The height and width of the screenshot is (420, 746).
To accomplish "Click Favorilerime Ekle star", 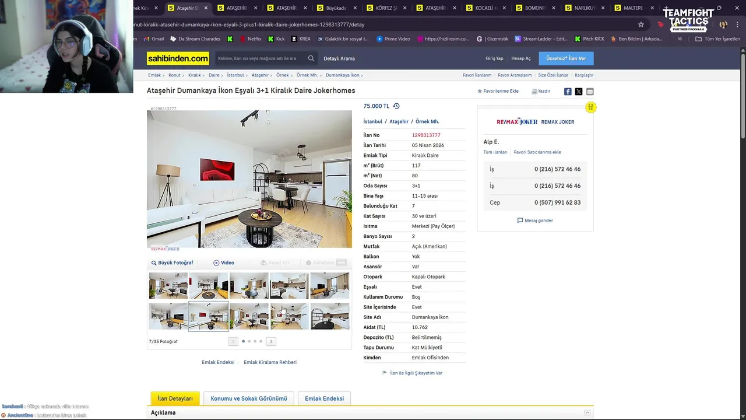I will tap(480, 92).
